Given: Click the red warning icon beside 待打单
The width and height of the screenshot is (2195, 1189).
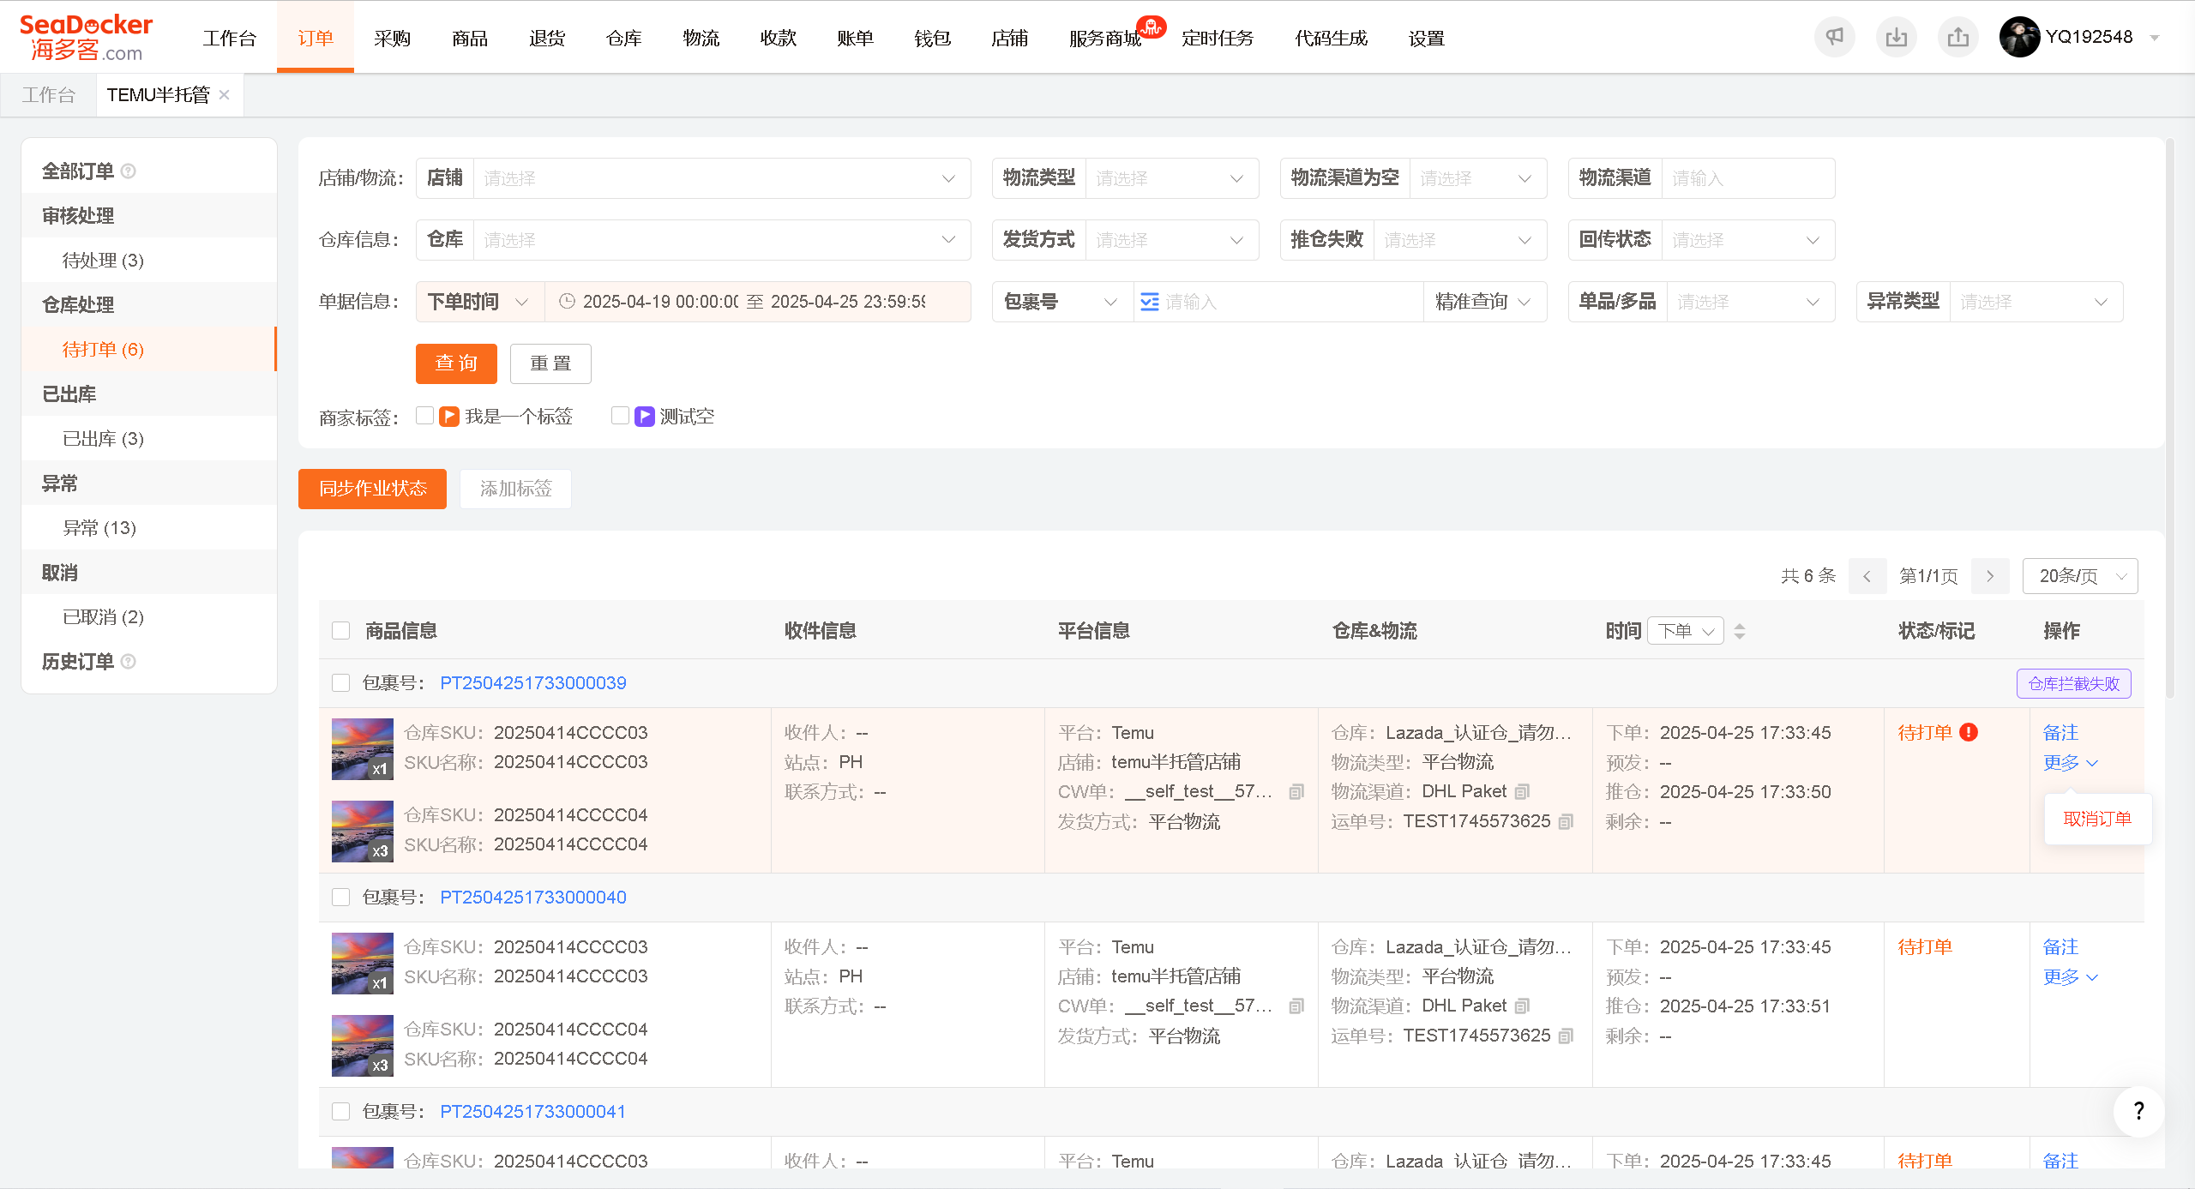Looking at the screenshot, I should tap(1969, 732).
